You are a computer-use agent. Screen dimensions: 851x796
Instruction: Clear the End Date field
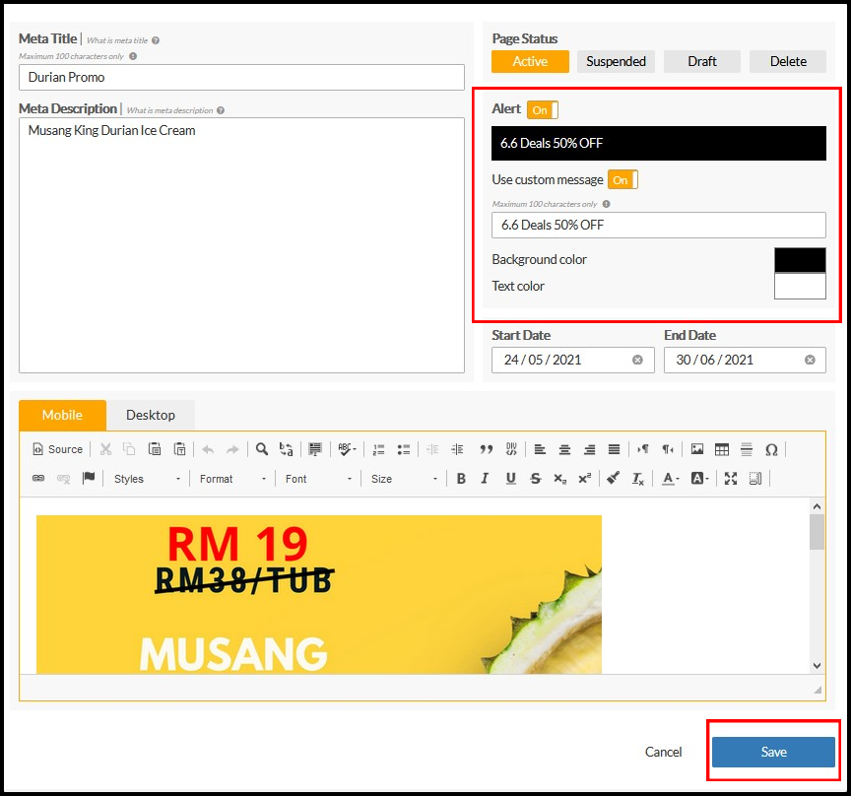810,360
